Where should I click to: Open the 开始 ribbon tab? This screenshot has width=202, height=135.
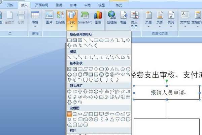click(x=10, y=5)
